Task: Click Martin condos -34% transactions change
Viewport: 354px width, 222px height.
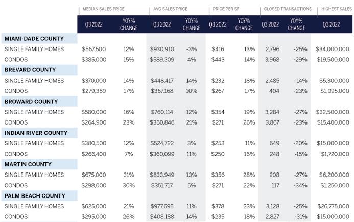Action: 301,185
